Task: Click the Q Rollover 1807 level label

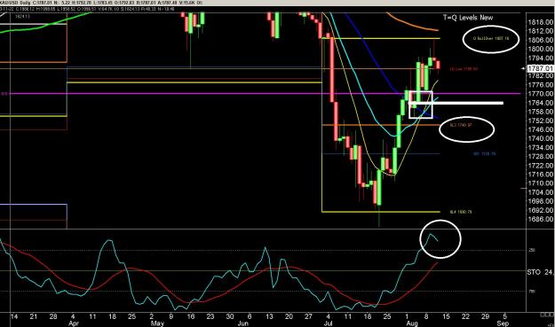Action: click(491, 38)
